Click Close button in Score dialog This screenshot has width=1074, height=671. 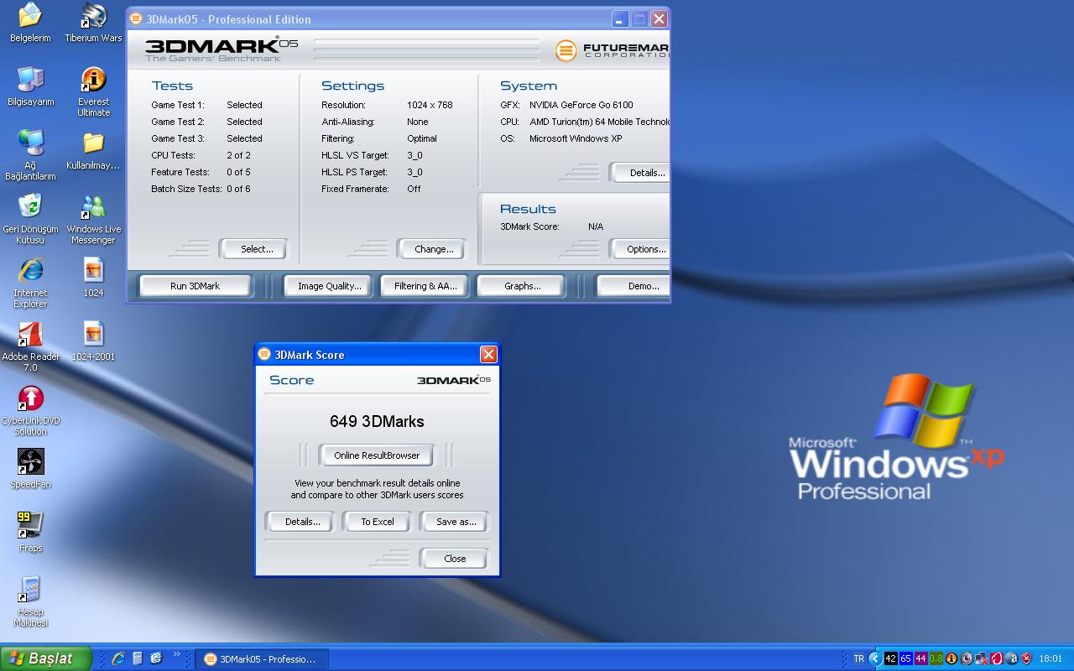[x=455, y=559]
